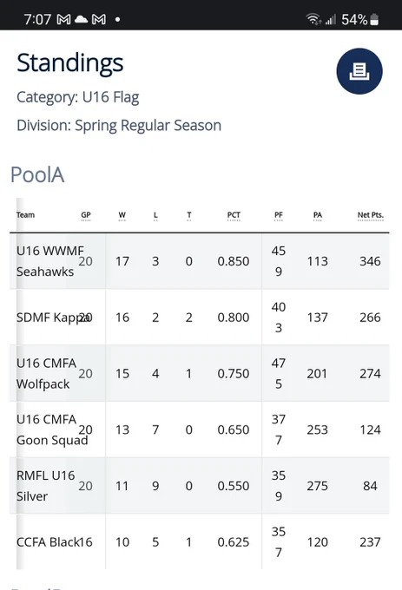Tap the round print button
The image size is (402, 590).
[359, 71]
